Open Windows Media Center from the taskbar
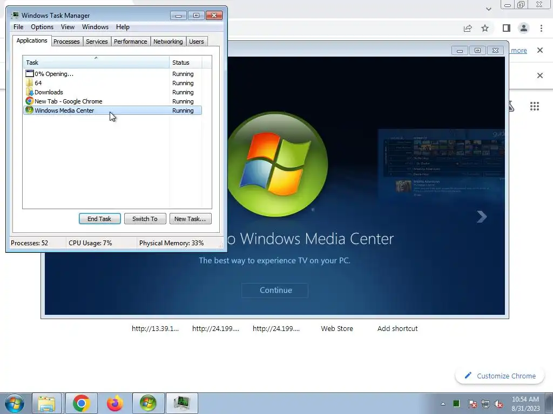 [x=148, y=403]
